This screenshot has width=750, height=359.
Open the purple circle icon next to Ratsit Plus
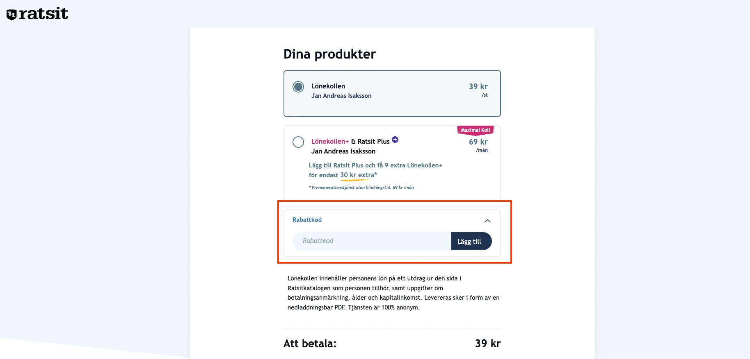coord(395,140)
